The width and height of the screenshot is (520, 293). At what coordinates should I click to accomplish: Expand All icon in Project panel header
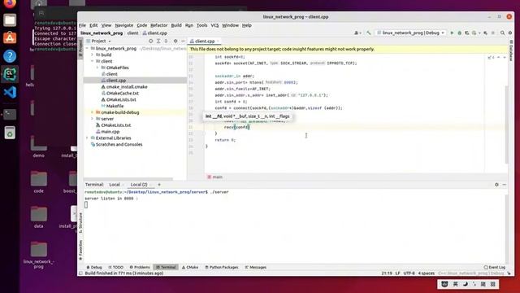(x=158, y=42)
